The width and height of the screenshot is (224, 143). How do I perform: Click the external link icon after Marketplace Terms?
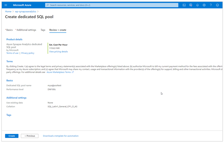pos(73,72)
